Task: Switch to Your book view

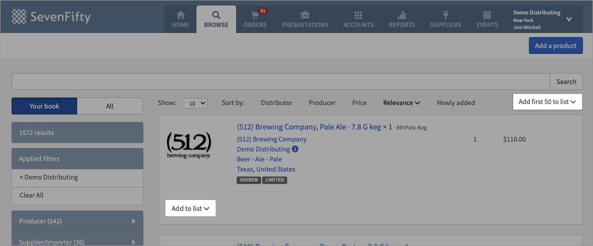Action: (45, 106)
